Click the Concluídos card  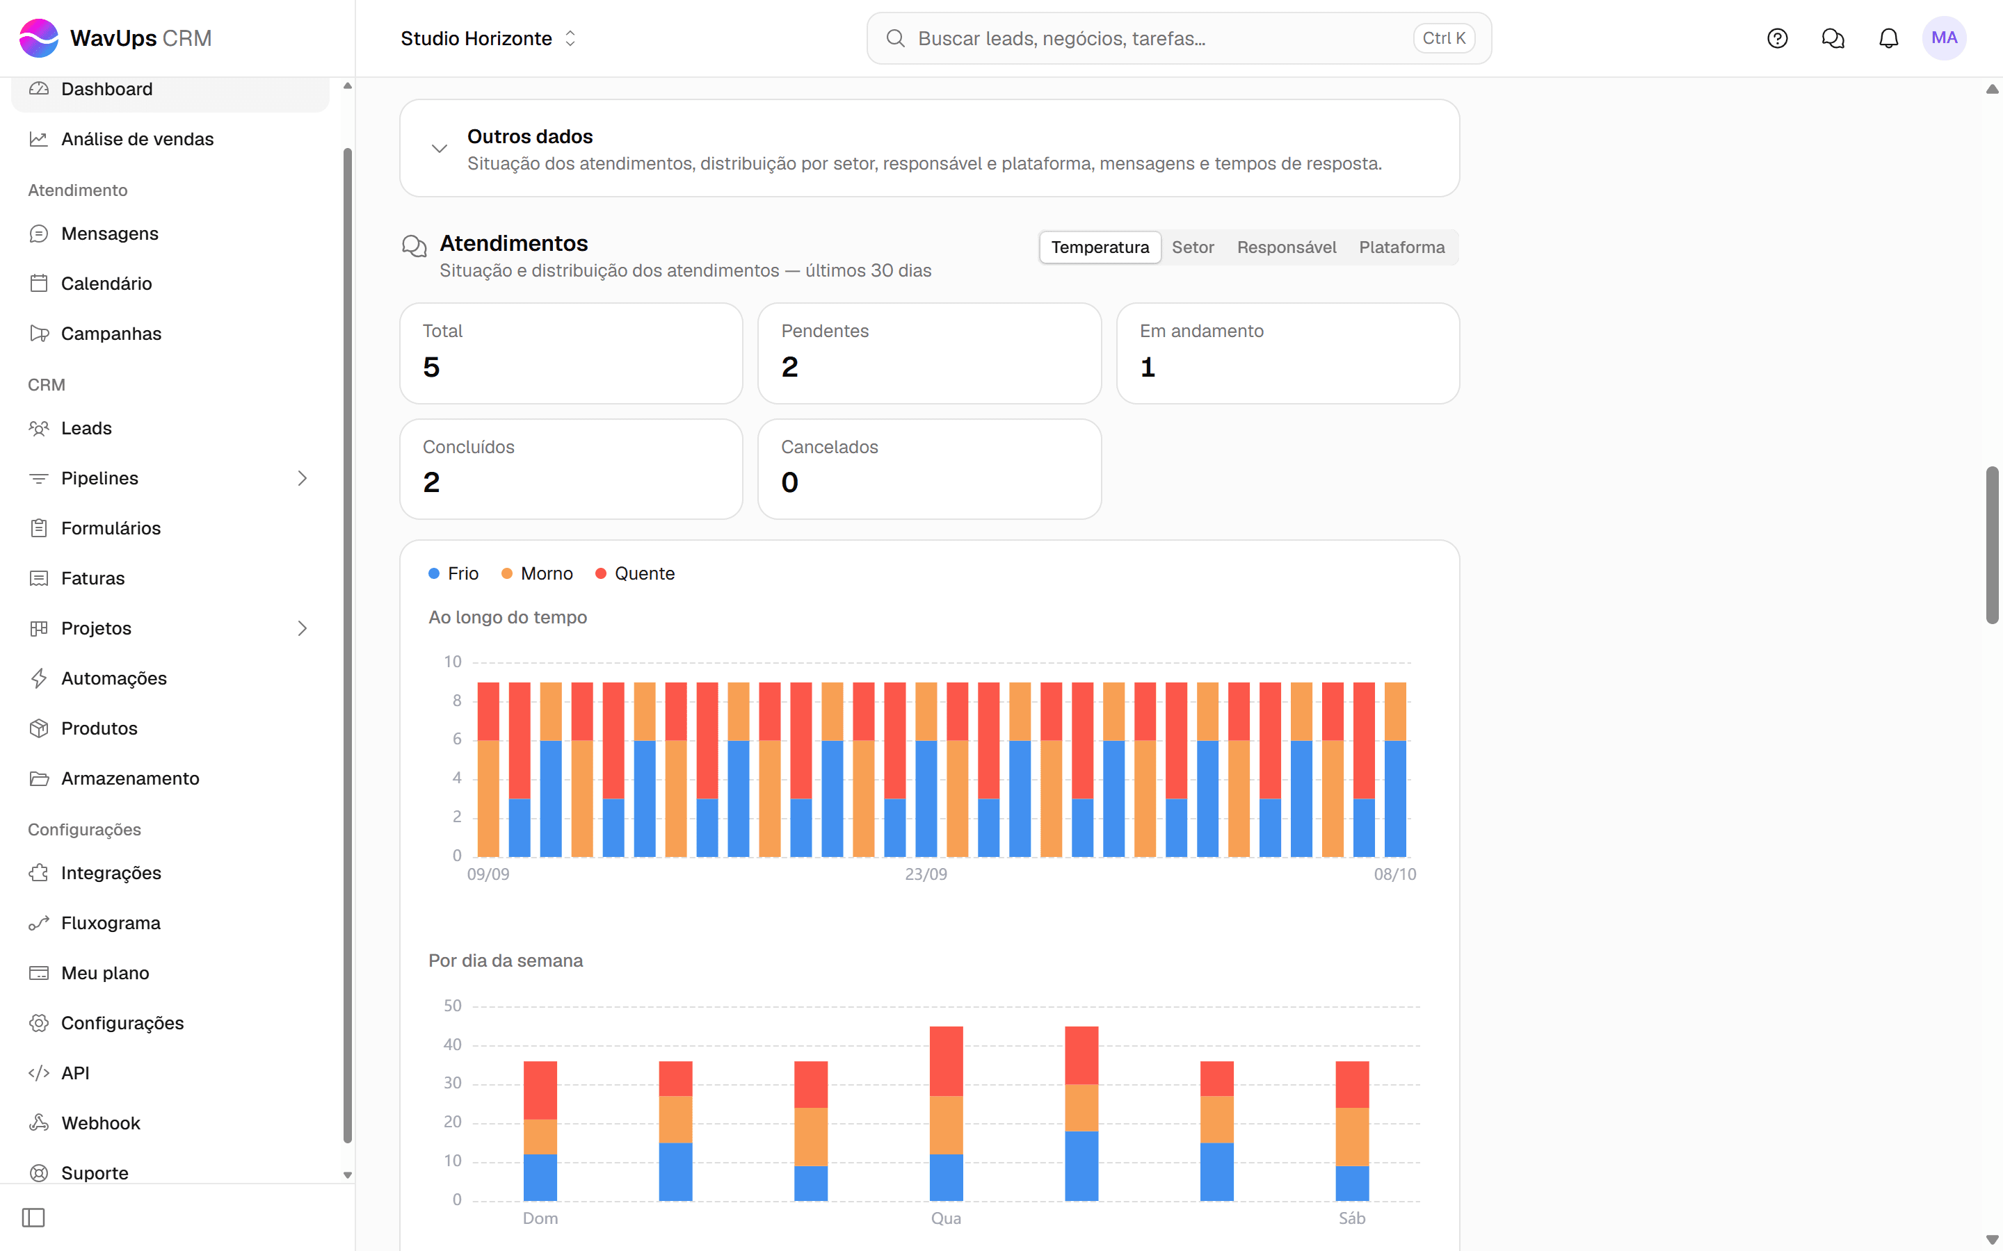tap(571, 469)
